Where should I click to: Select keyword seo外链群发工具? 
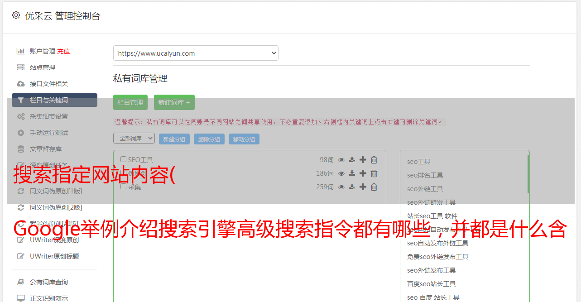[x=432, y=202]
